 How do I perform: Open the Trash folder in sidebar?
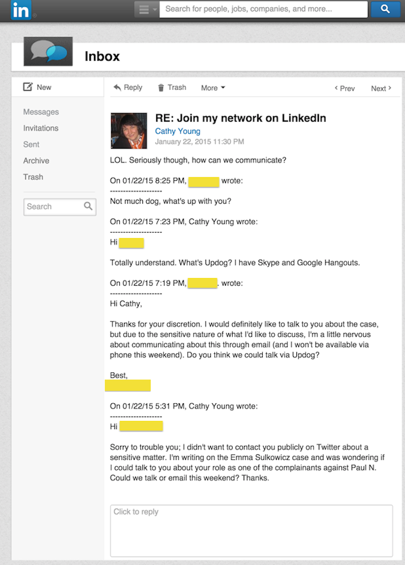click(x=33, y=177)
